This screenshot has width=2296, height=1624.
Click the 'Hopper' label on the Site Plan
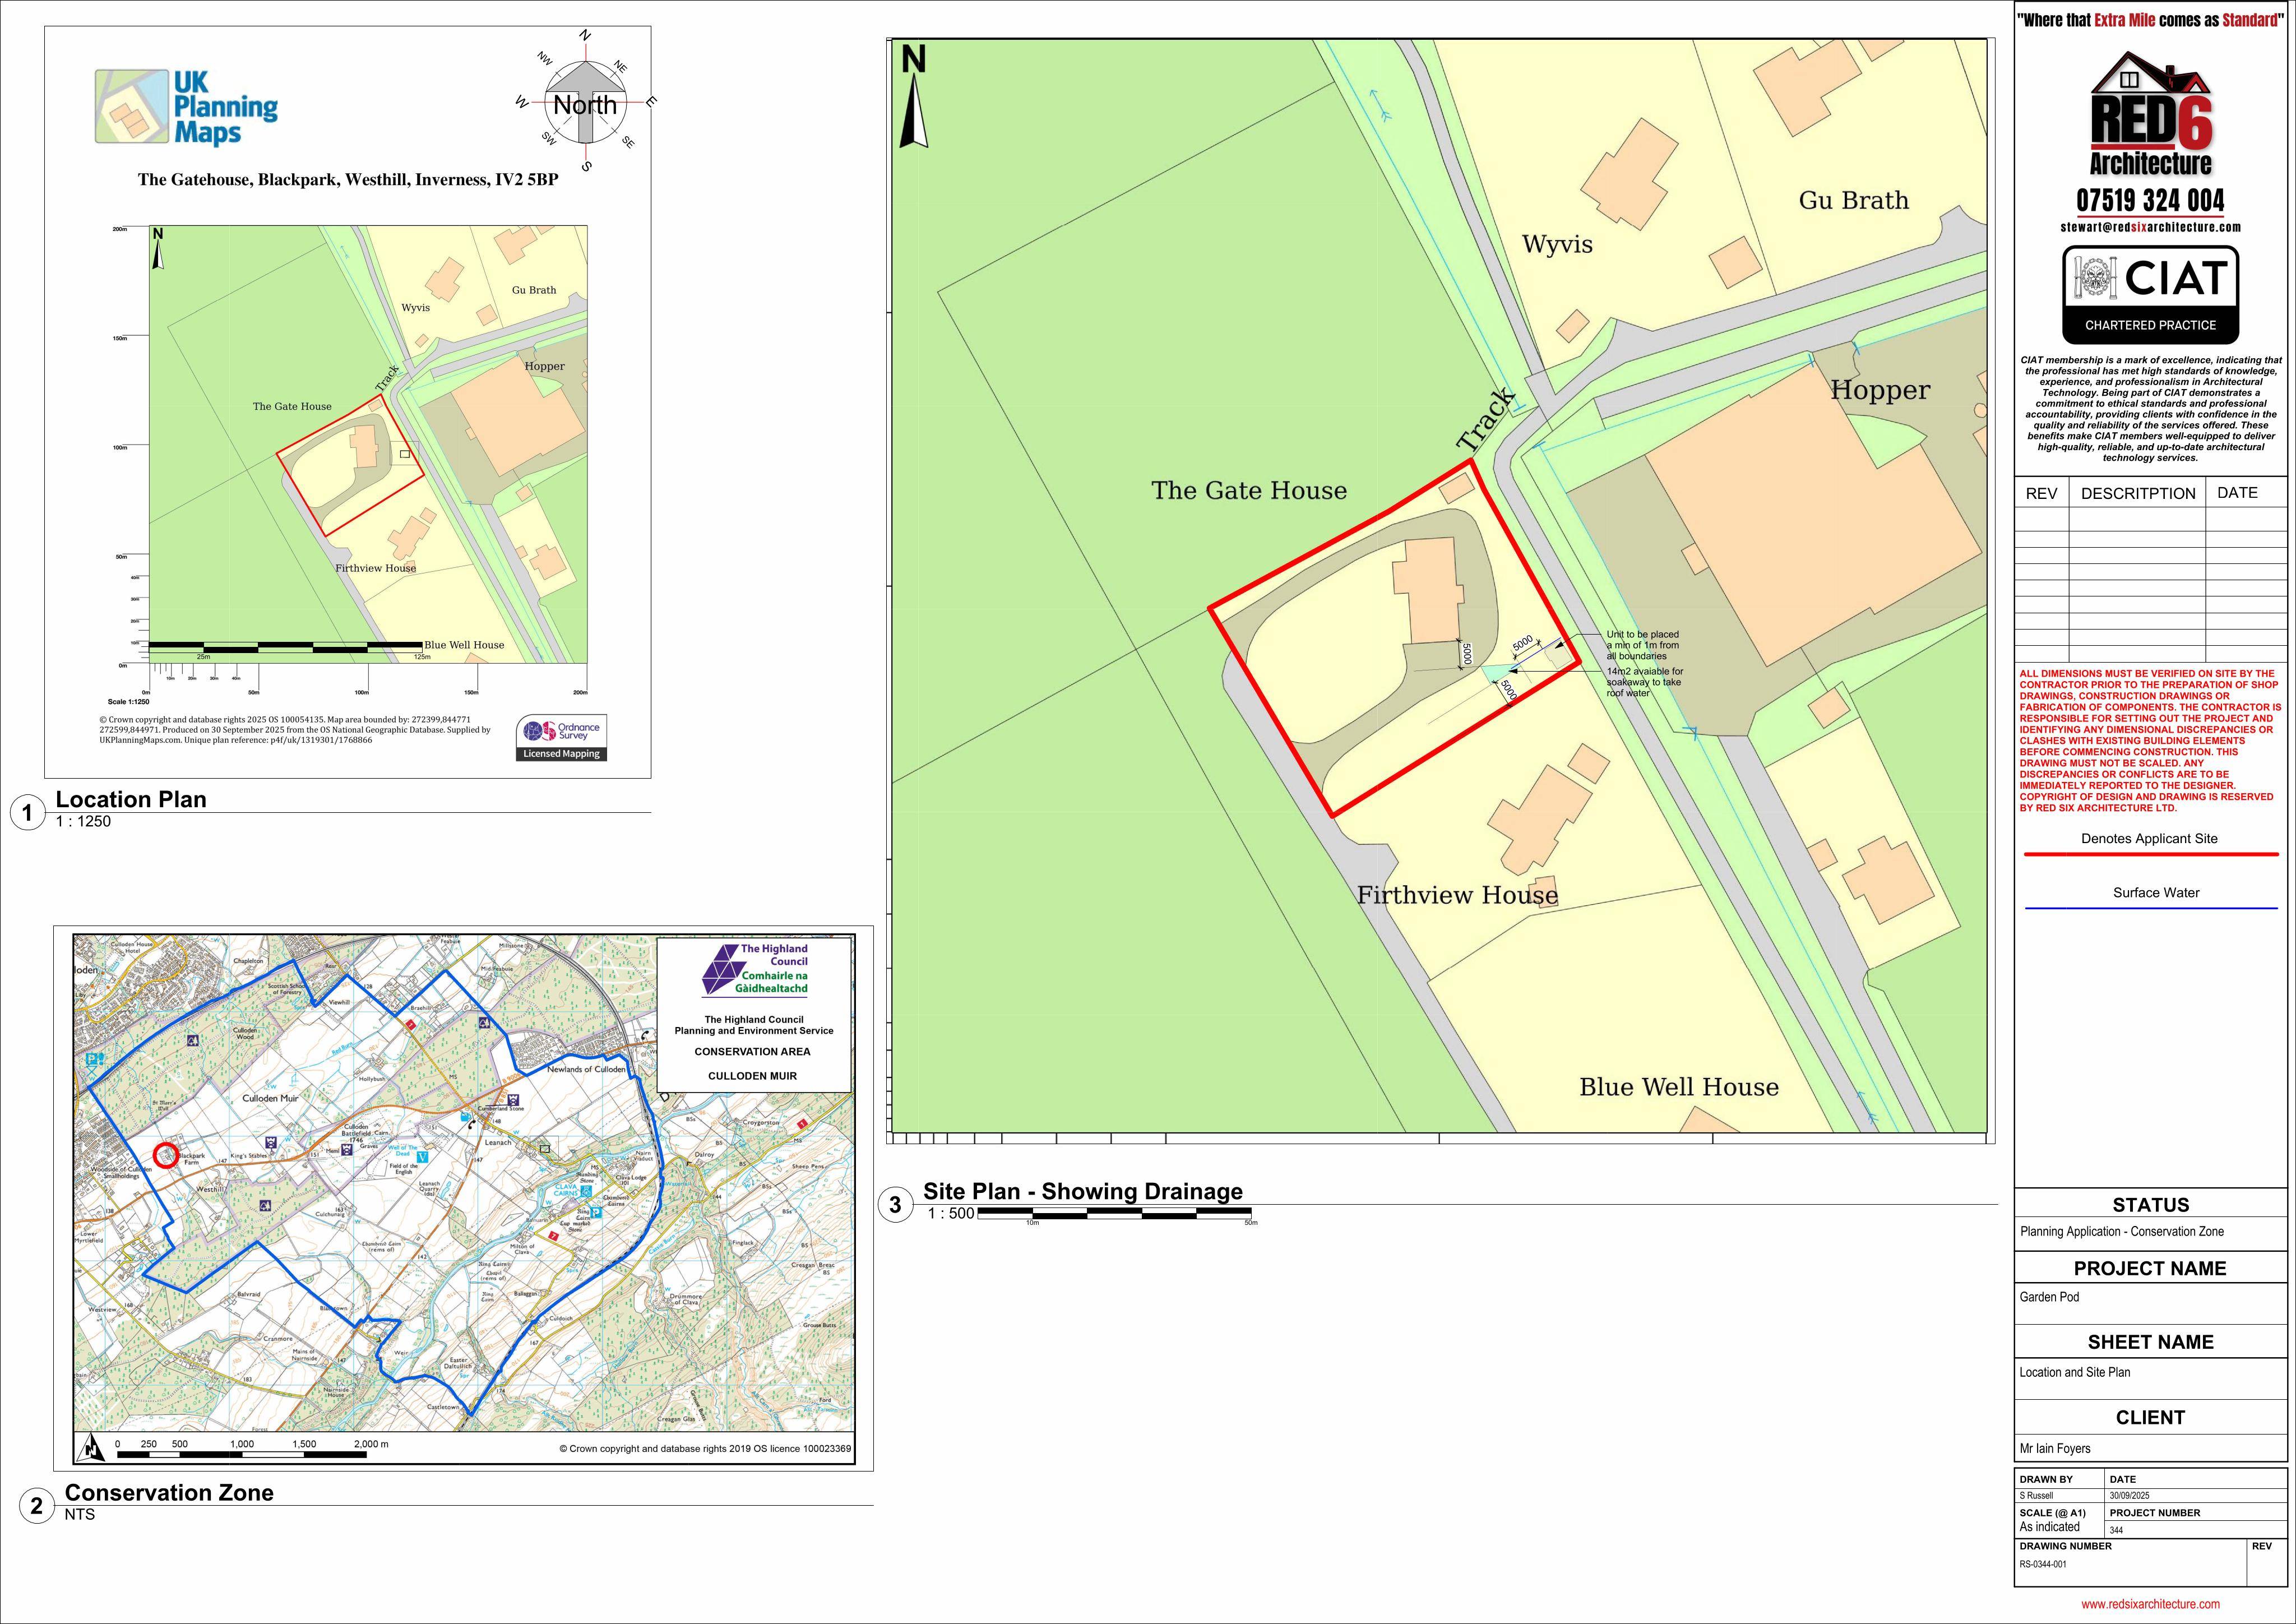[x=1880, y=391]
